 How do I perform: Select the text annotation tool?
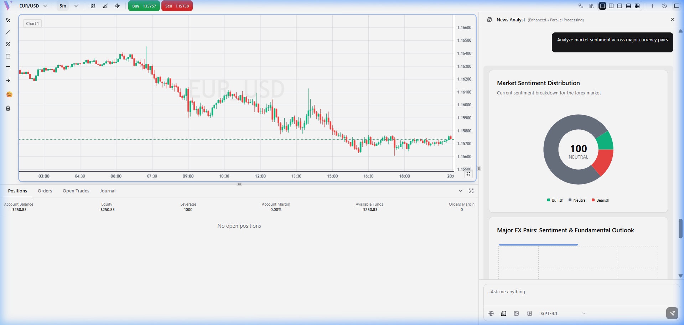pyautogui.click(x=8, y=68)
